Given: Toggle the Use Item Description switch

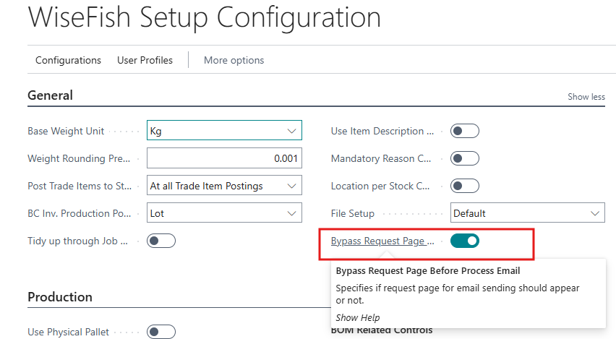Looking at the screenshot, I should coord(464,132).
